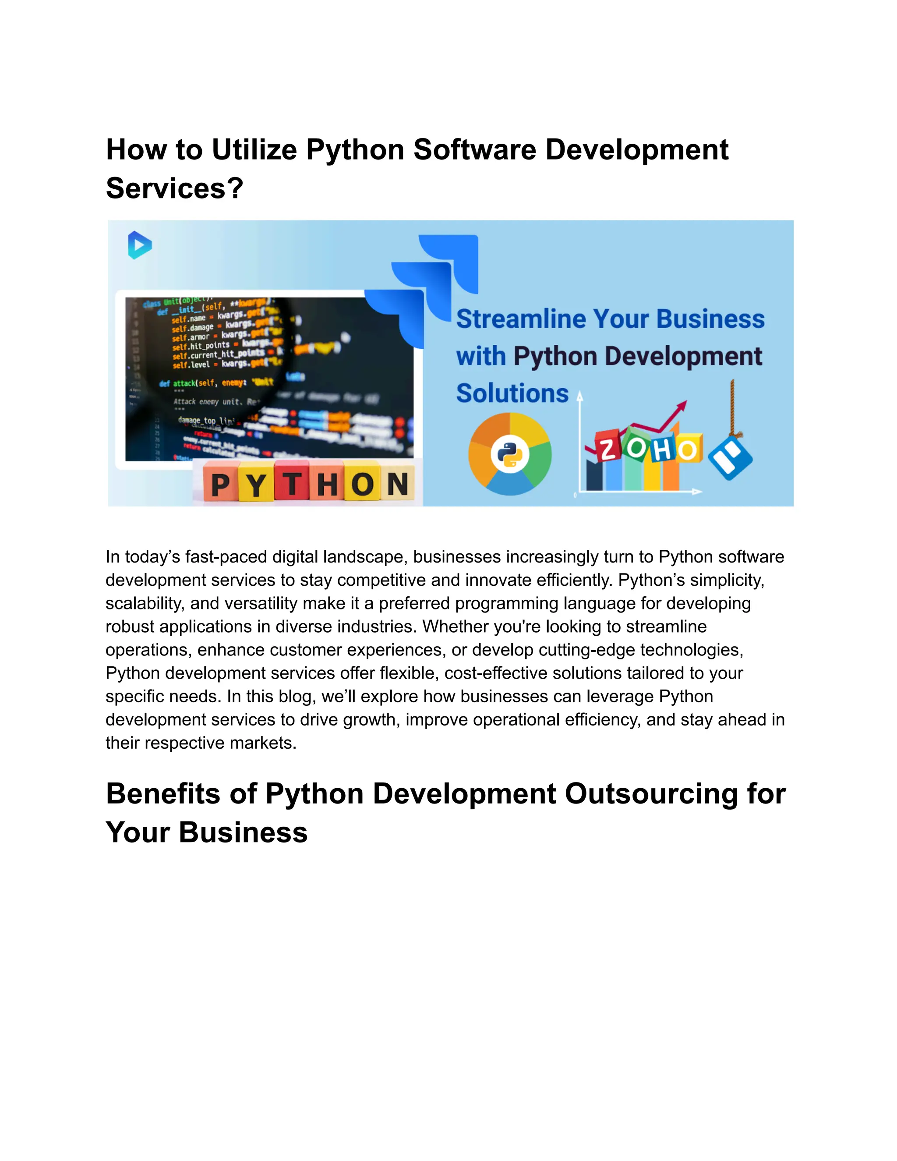Click "Python Development" dark text in banner
This screenshot has height=1161, width=897.
click(x=638, y=356)
